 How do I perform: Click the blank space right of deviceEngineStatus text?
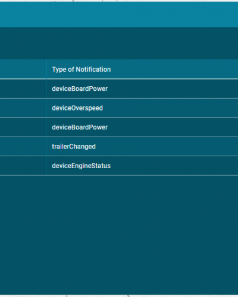(x=174, y=166)
